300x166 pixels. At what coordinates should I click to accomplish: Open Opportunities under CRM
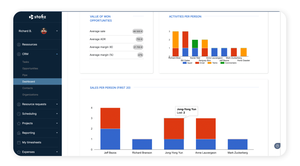pos(30,68)
